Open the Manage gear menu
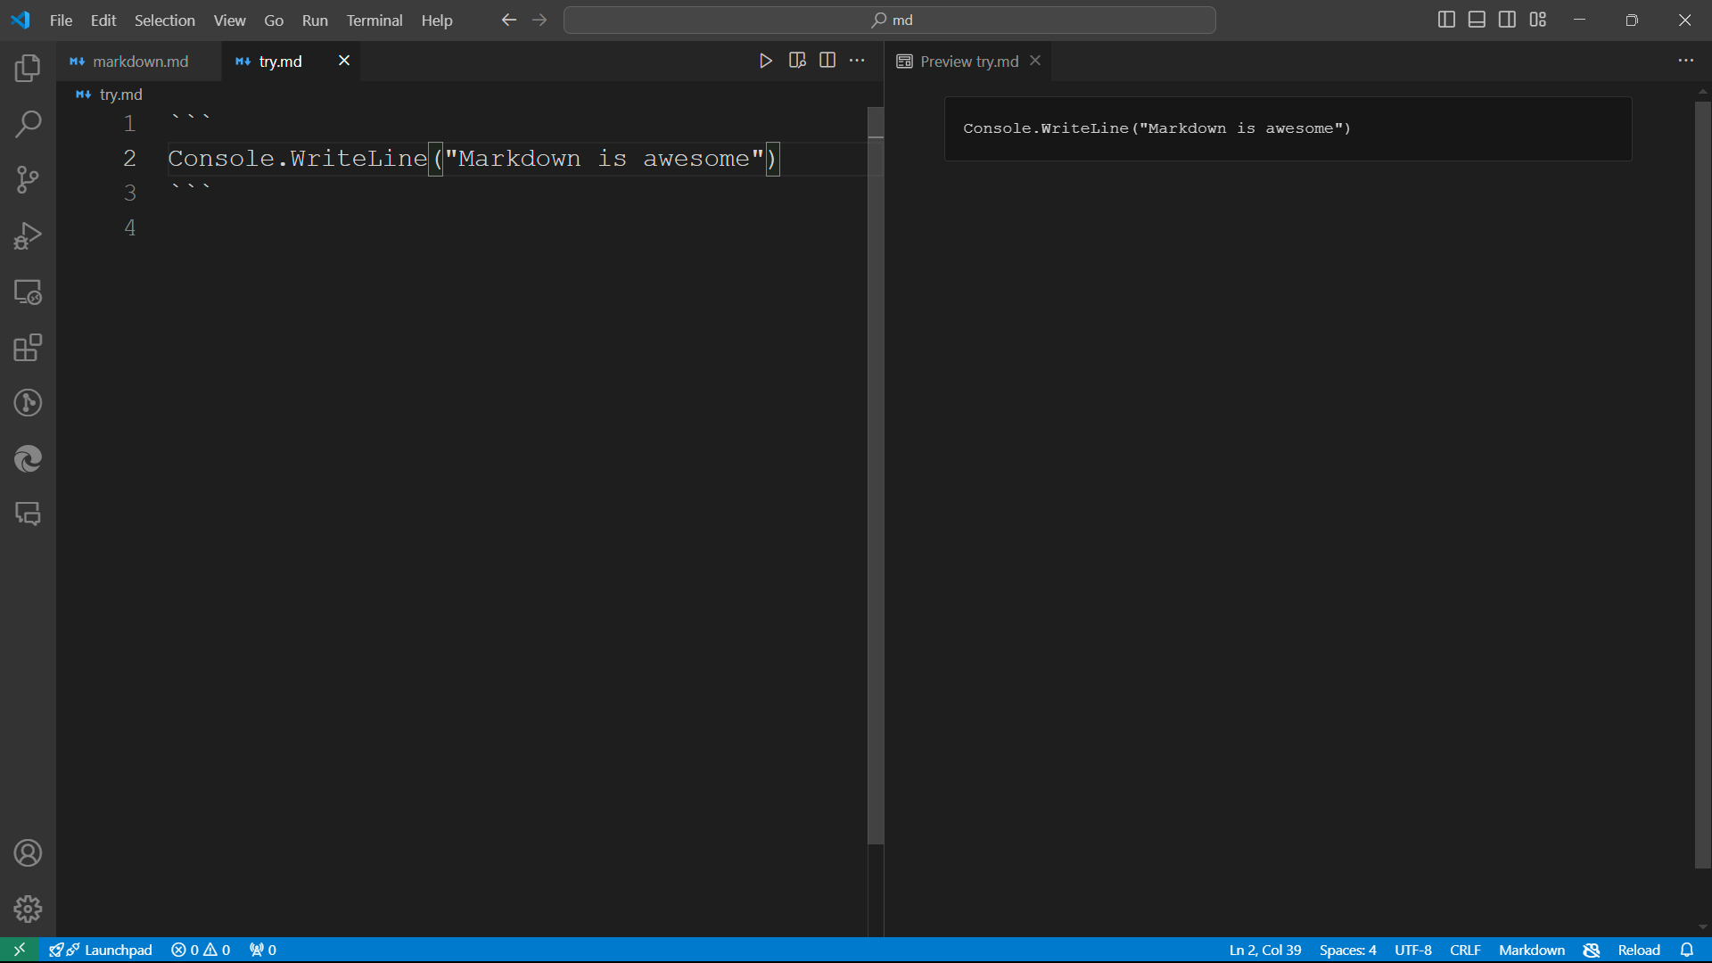 coord(28,909)
